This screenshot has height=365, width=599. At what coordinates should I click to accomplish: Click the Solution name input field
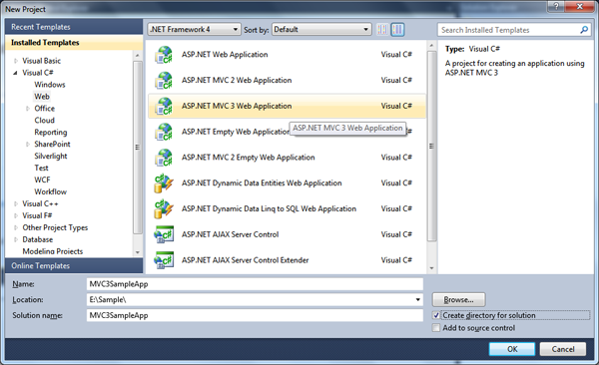click(x=255, y=315)
